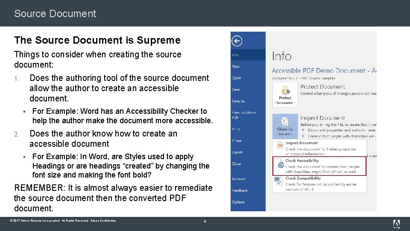This screenshot has width=410, height=231.
Task: Click the heading The Source Document is Supreme
Action: point(97,40)
